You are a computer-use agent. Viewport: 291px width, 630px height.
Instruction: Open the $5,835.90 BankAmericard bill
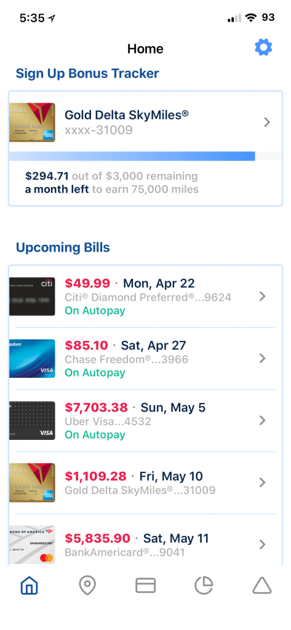point(145,540)
